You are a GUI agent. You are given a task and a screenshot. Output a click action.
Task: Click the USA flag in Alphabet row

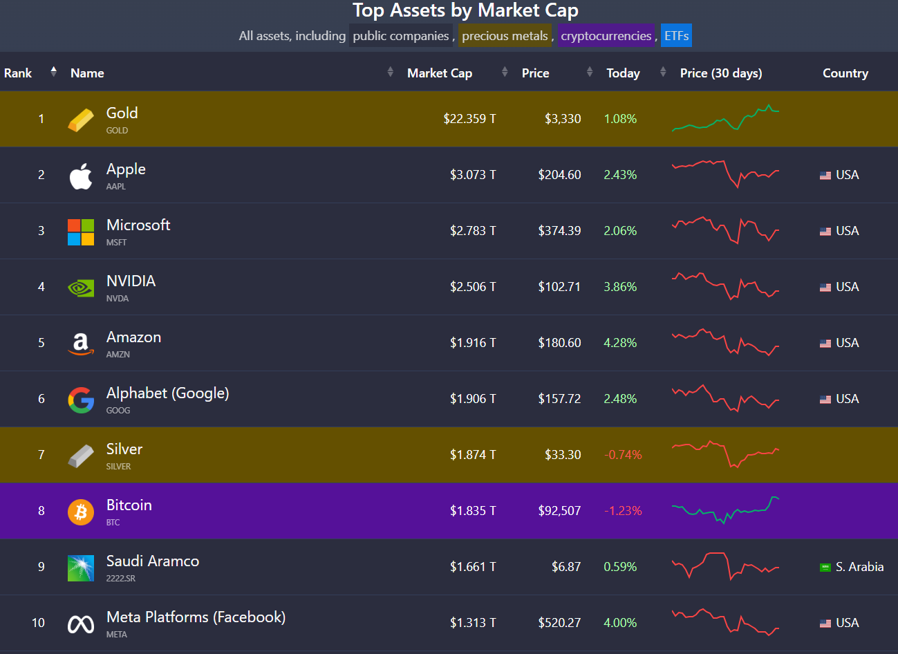tap(825, 400)
